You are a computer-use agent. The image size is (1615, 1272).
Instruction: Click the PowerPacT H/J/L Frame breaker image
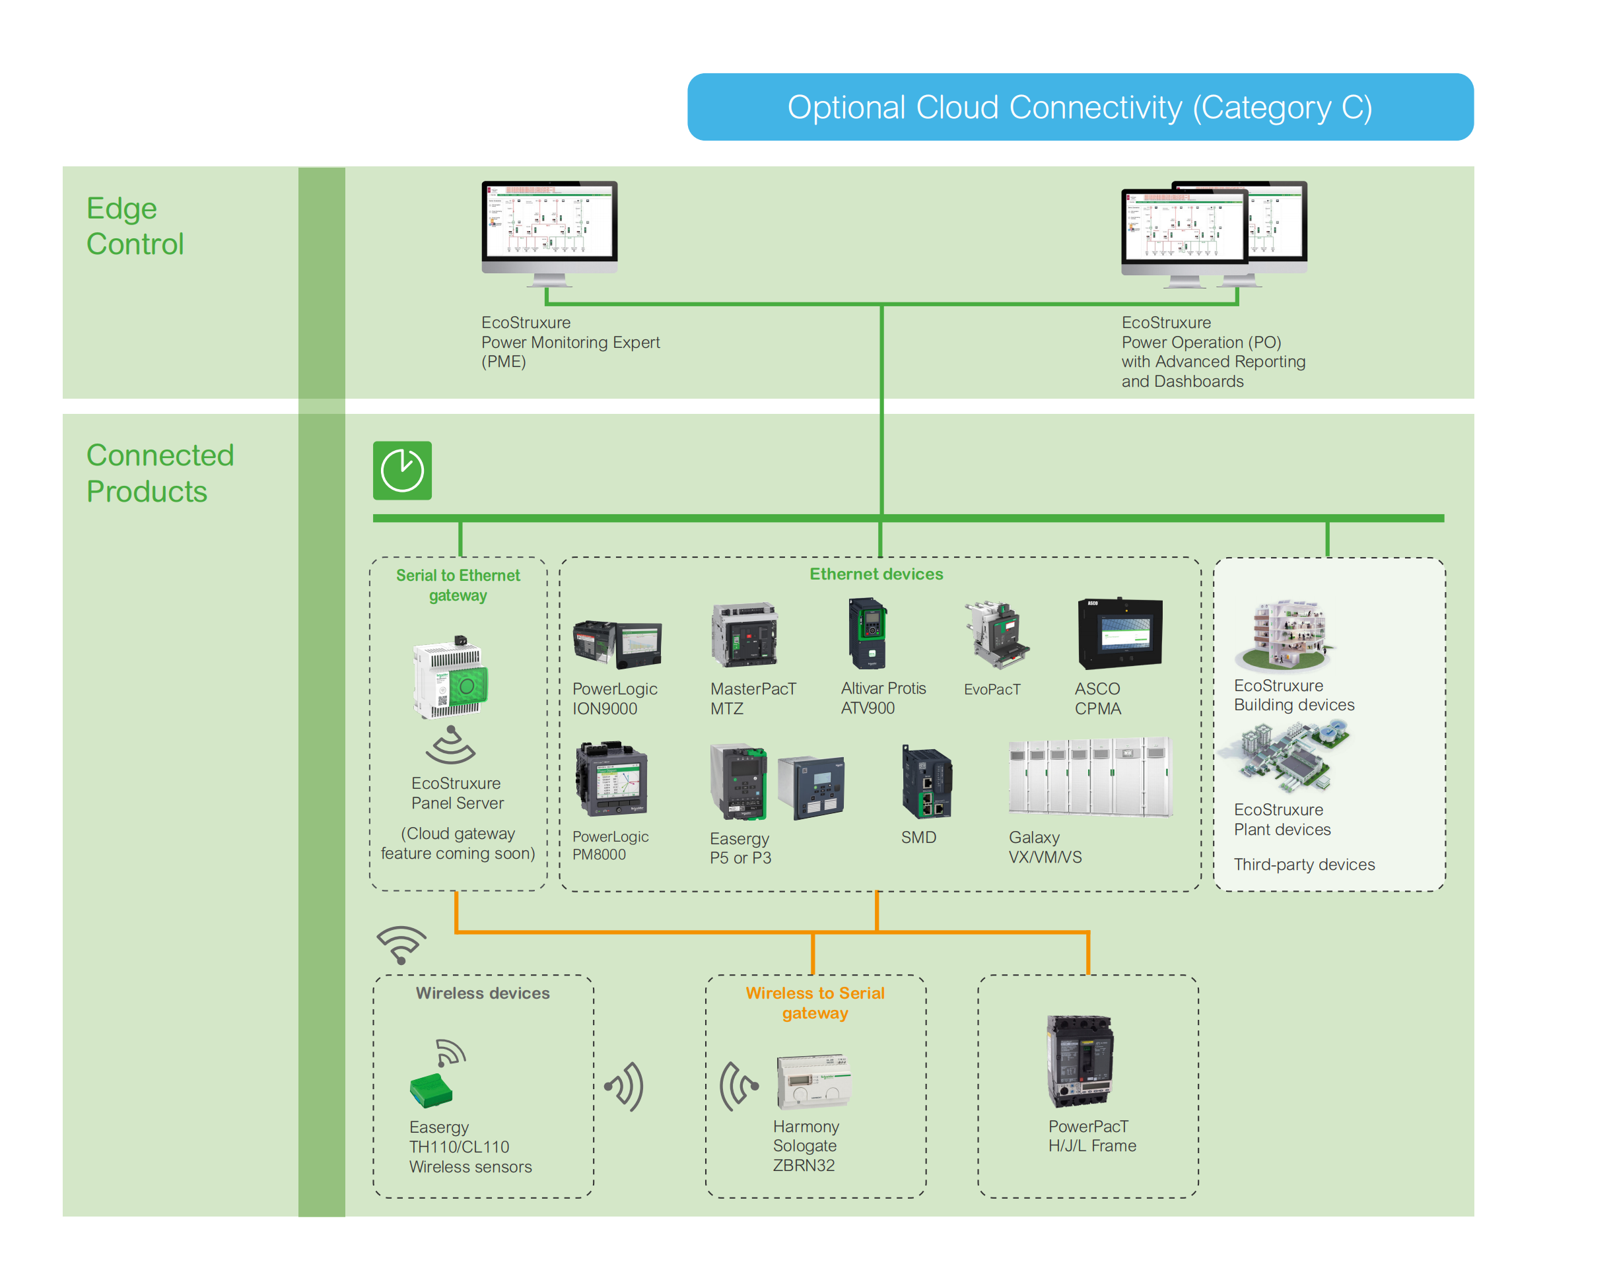[x=1081, y=1061]
